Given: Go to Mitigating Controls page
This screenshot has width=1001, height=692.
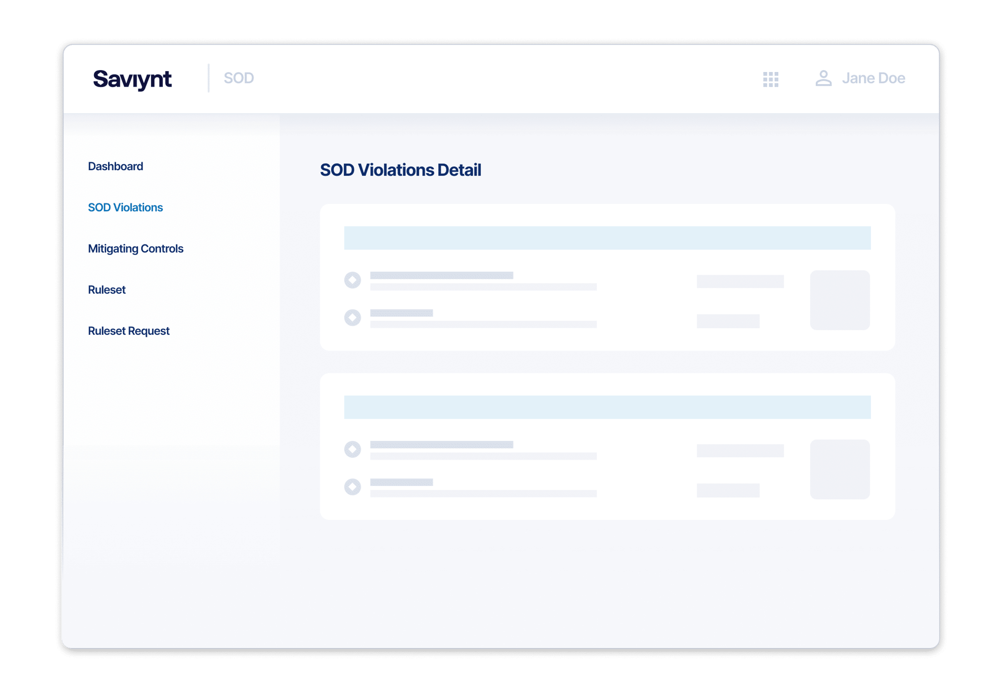Looking at the screenshot, I should coord(136,249).
